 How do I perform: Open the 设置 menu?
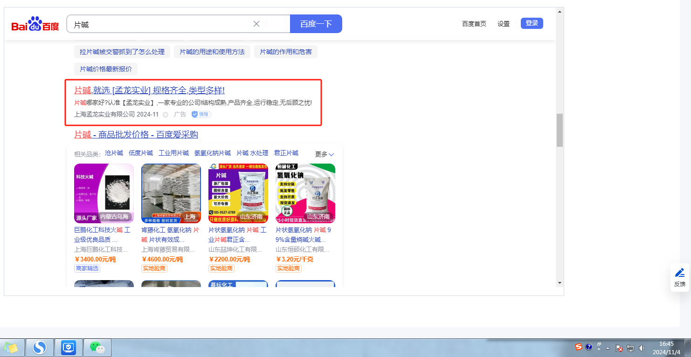[504, 24]
